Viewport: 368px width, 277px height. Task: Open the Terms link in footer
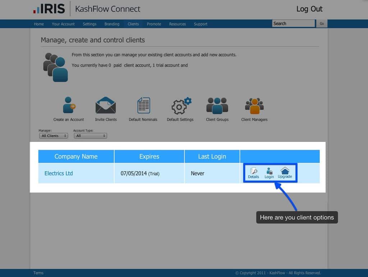tap(38, 273)
